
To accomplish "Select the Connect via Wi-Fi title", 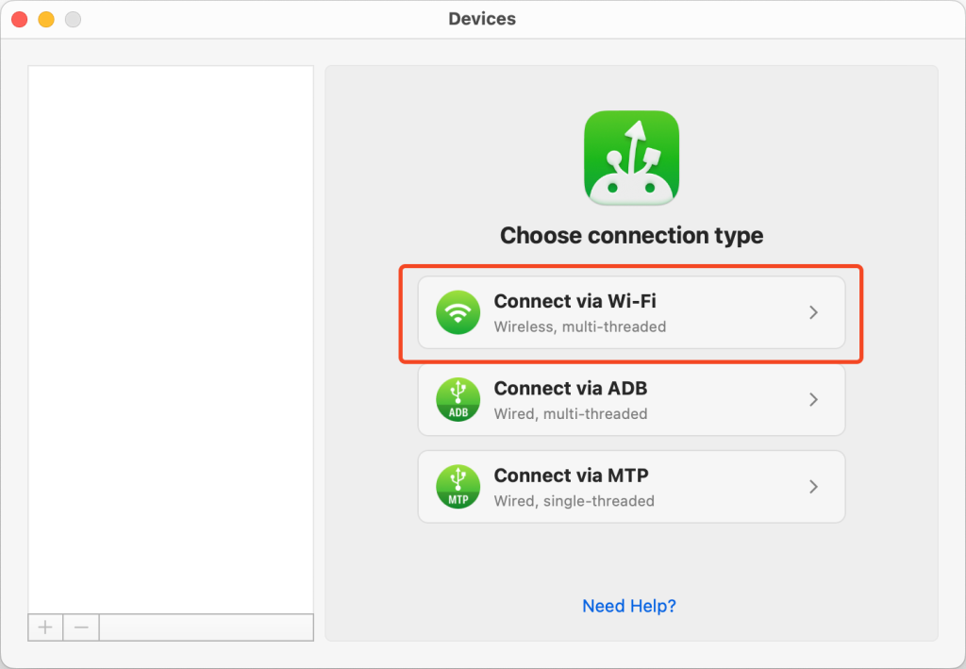I will tap(575, 301).
